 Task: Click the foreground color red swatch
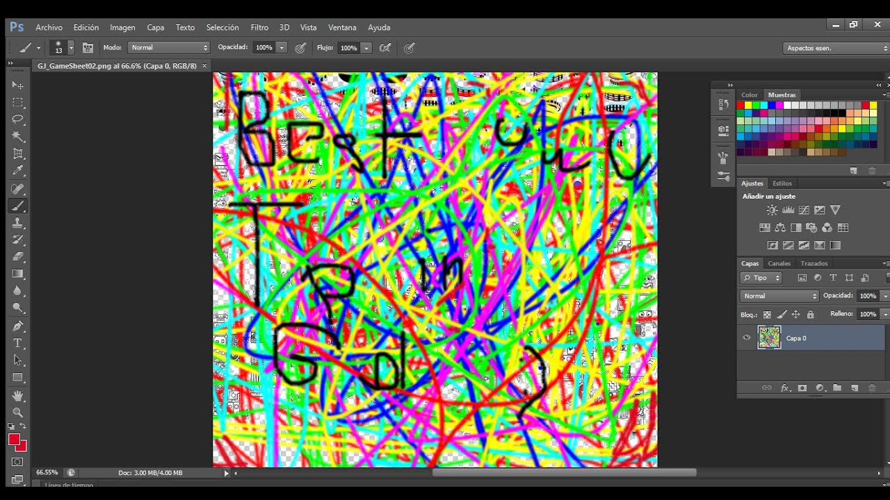[x=14, y=439]
